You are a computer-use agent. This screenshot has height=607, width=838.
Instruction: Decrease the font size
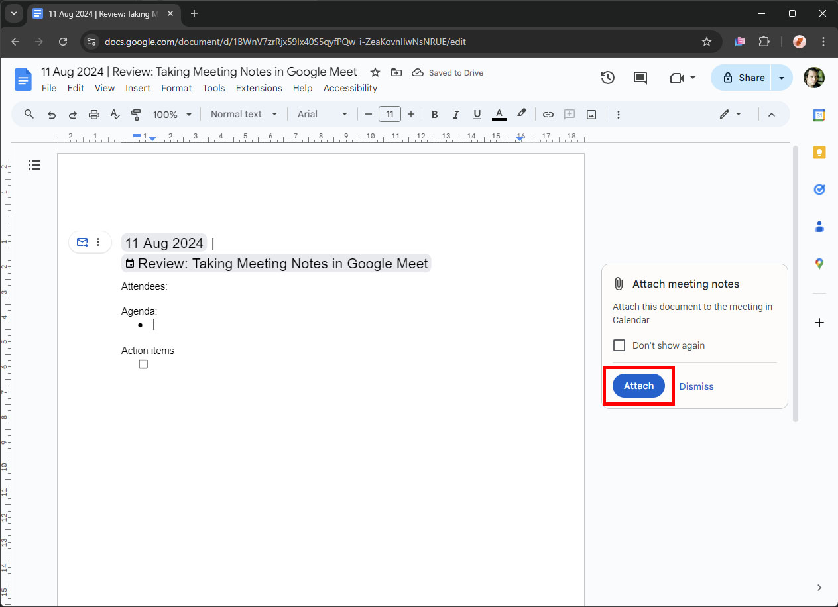click(369, 115)
